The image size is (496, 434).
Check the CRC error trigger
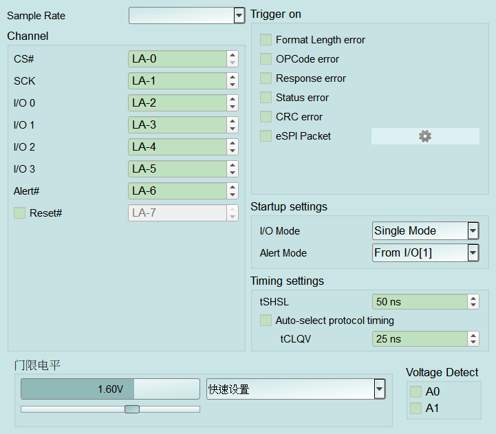point(266,117)
